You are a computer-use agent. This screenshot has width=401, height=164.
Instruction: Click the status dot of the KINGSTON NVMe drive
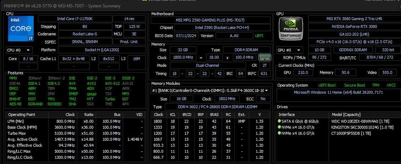pyautogui.click(x=279, y=127)
